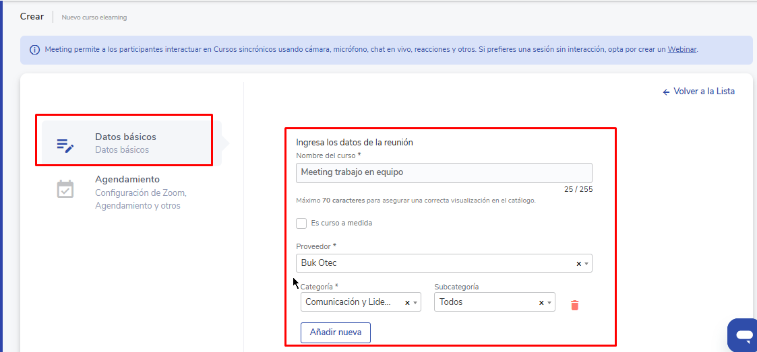
Task: Click the Comunicación y Lide... category value
Action: coord(349,302)
